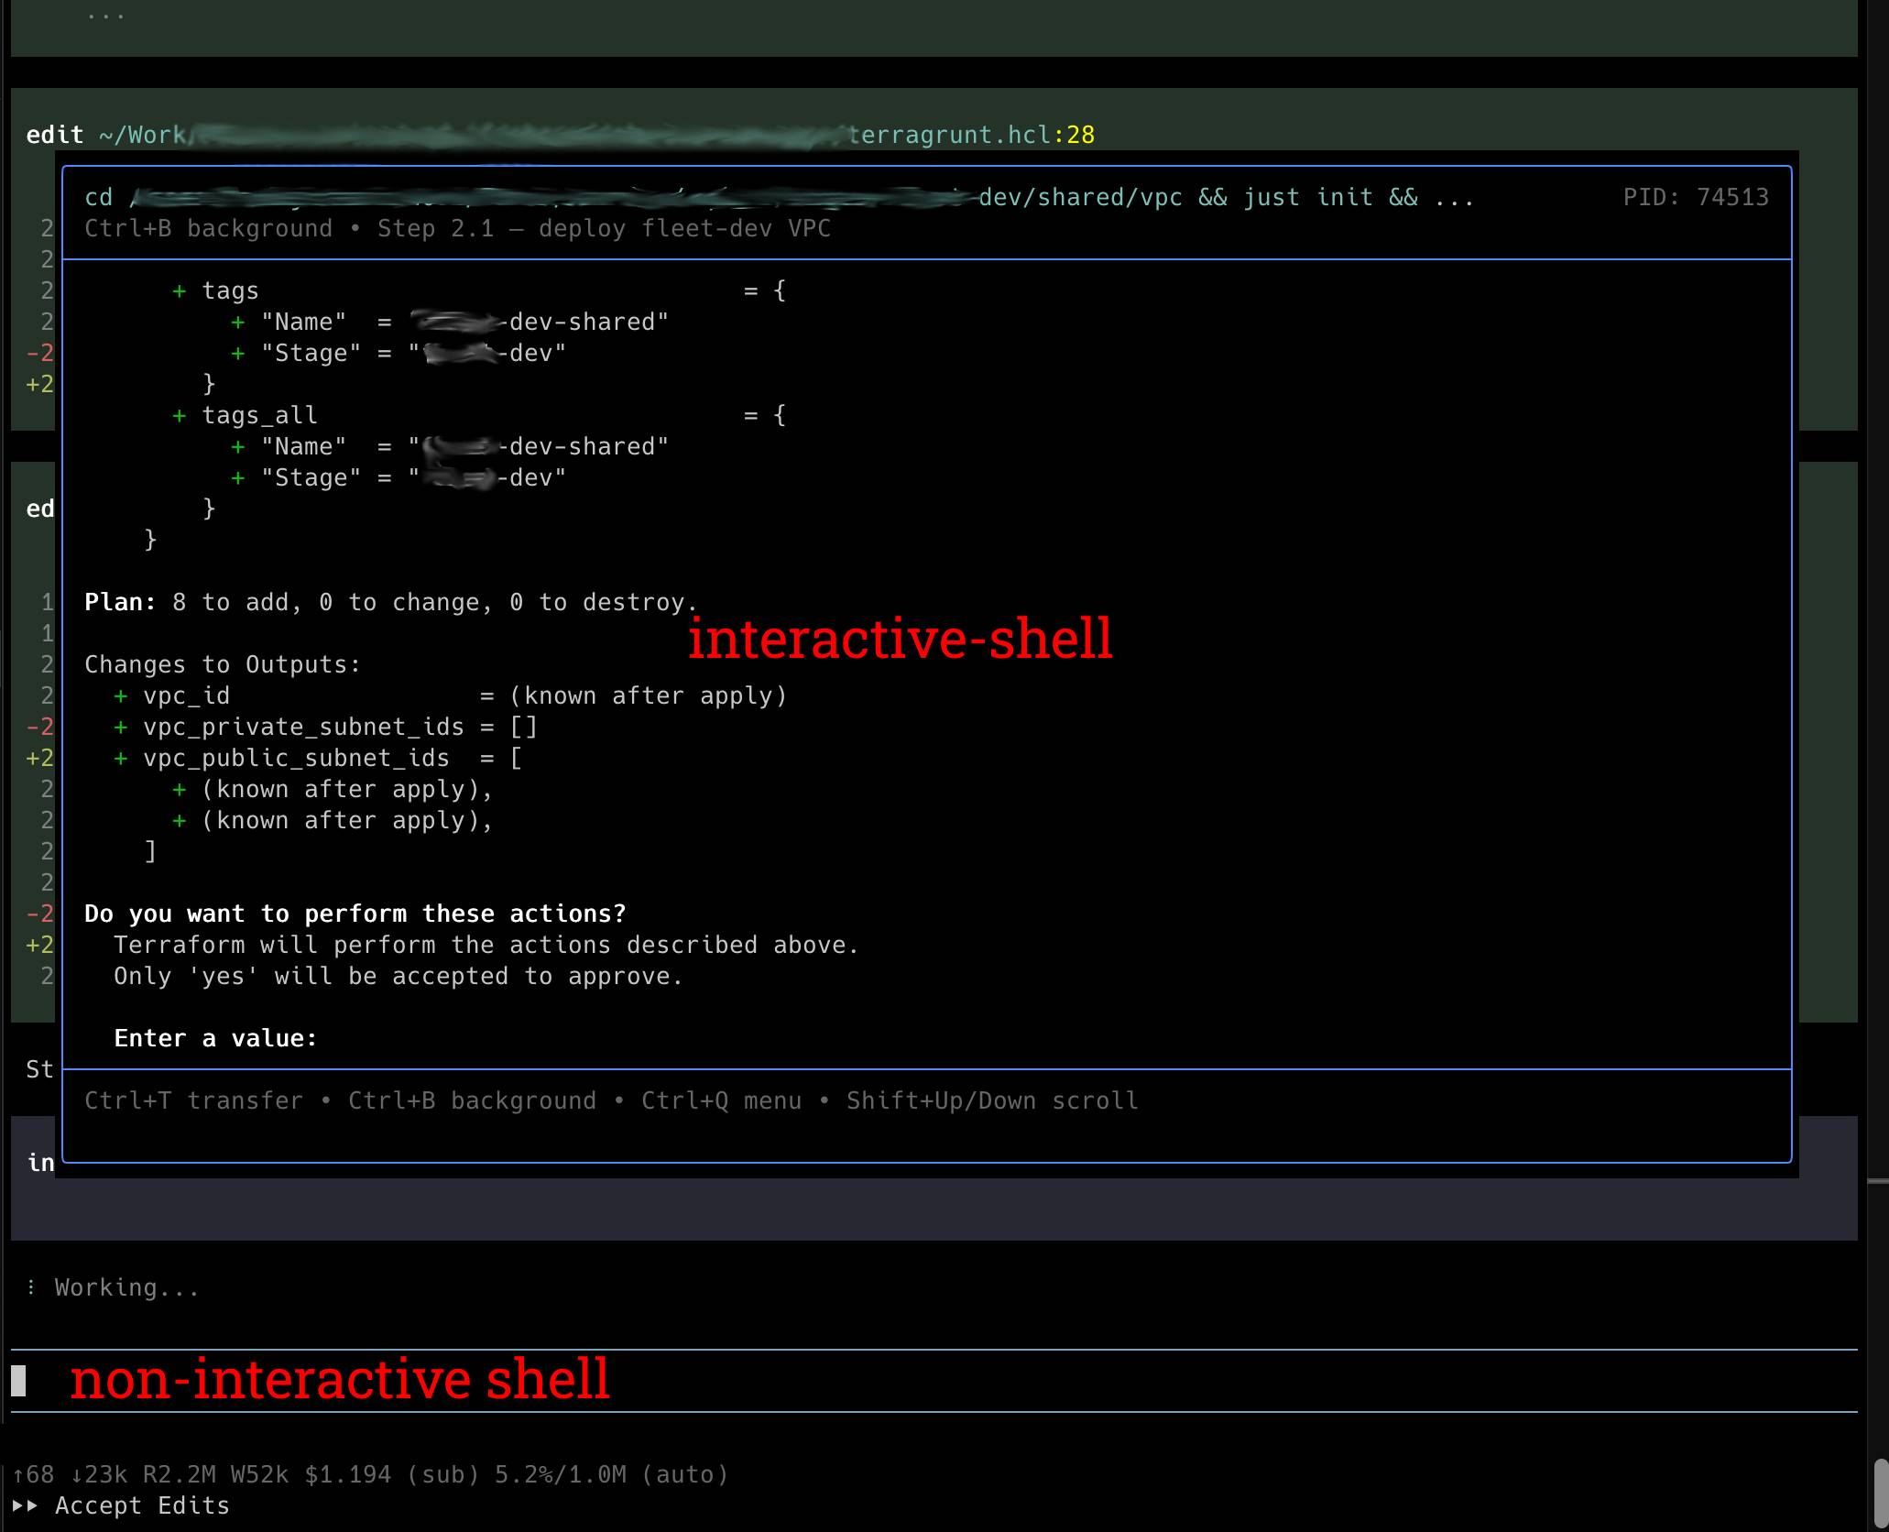Select the Step 2.1 deploy fleet-dev VPC label
Viewport: 1889px width, 1532px height.
(x=605, y=228)
